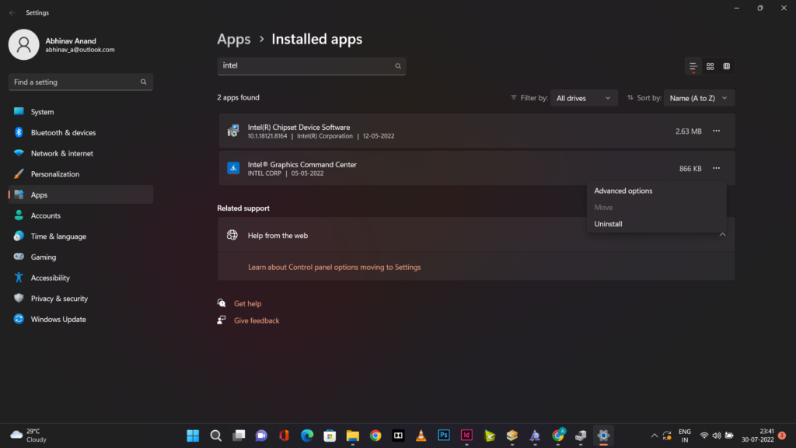Open Windows Start menu
The image size is (796, 448).
[193, 436]
